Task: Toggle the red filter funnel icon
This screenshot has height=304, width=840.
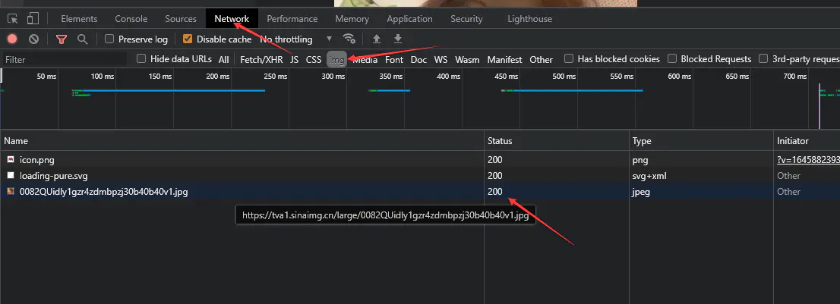Action: (62, 39)
